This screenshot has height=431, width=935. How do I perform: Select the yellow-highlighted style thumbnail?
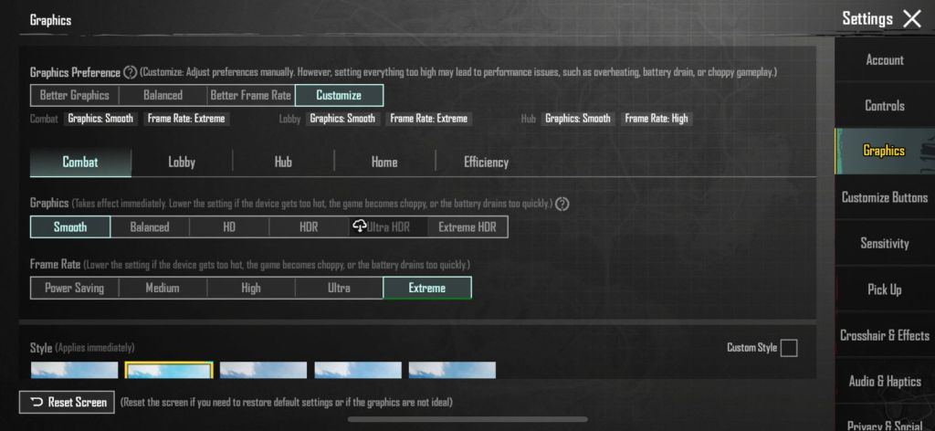tap(169, 370)
